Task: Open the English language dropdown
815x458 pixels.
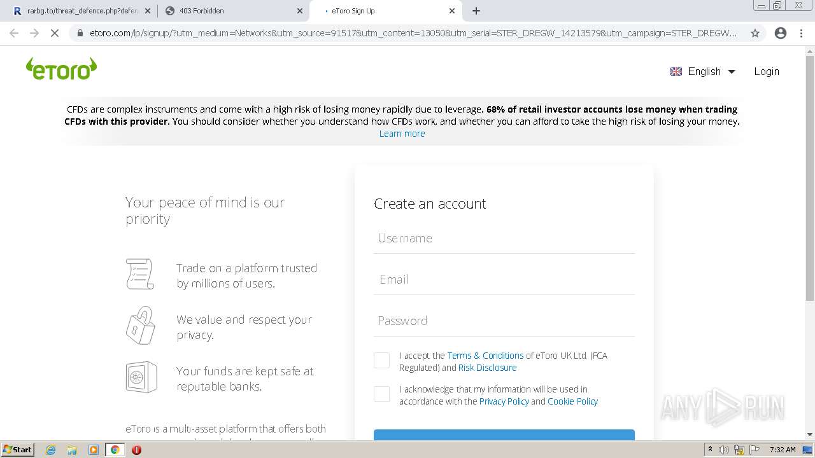Action: [703, 71]
